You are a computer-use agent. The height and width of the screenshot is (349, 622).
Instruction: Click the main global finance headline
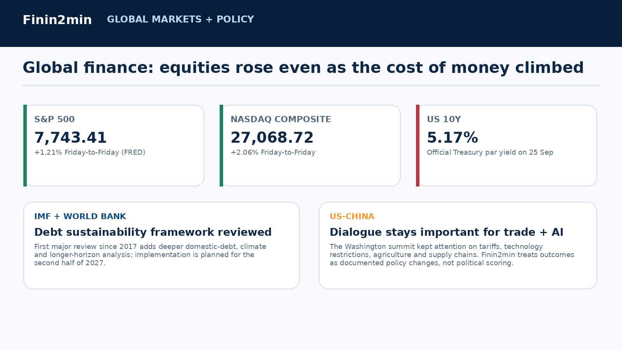303,67
